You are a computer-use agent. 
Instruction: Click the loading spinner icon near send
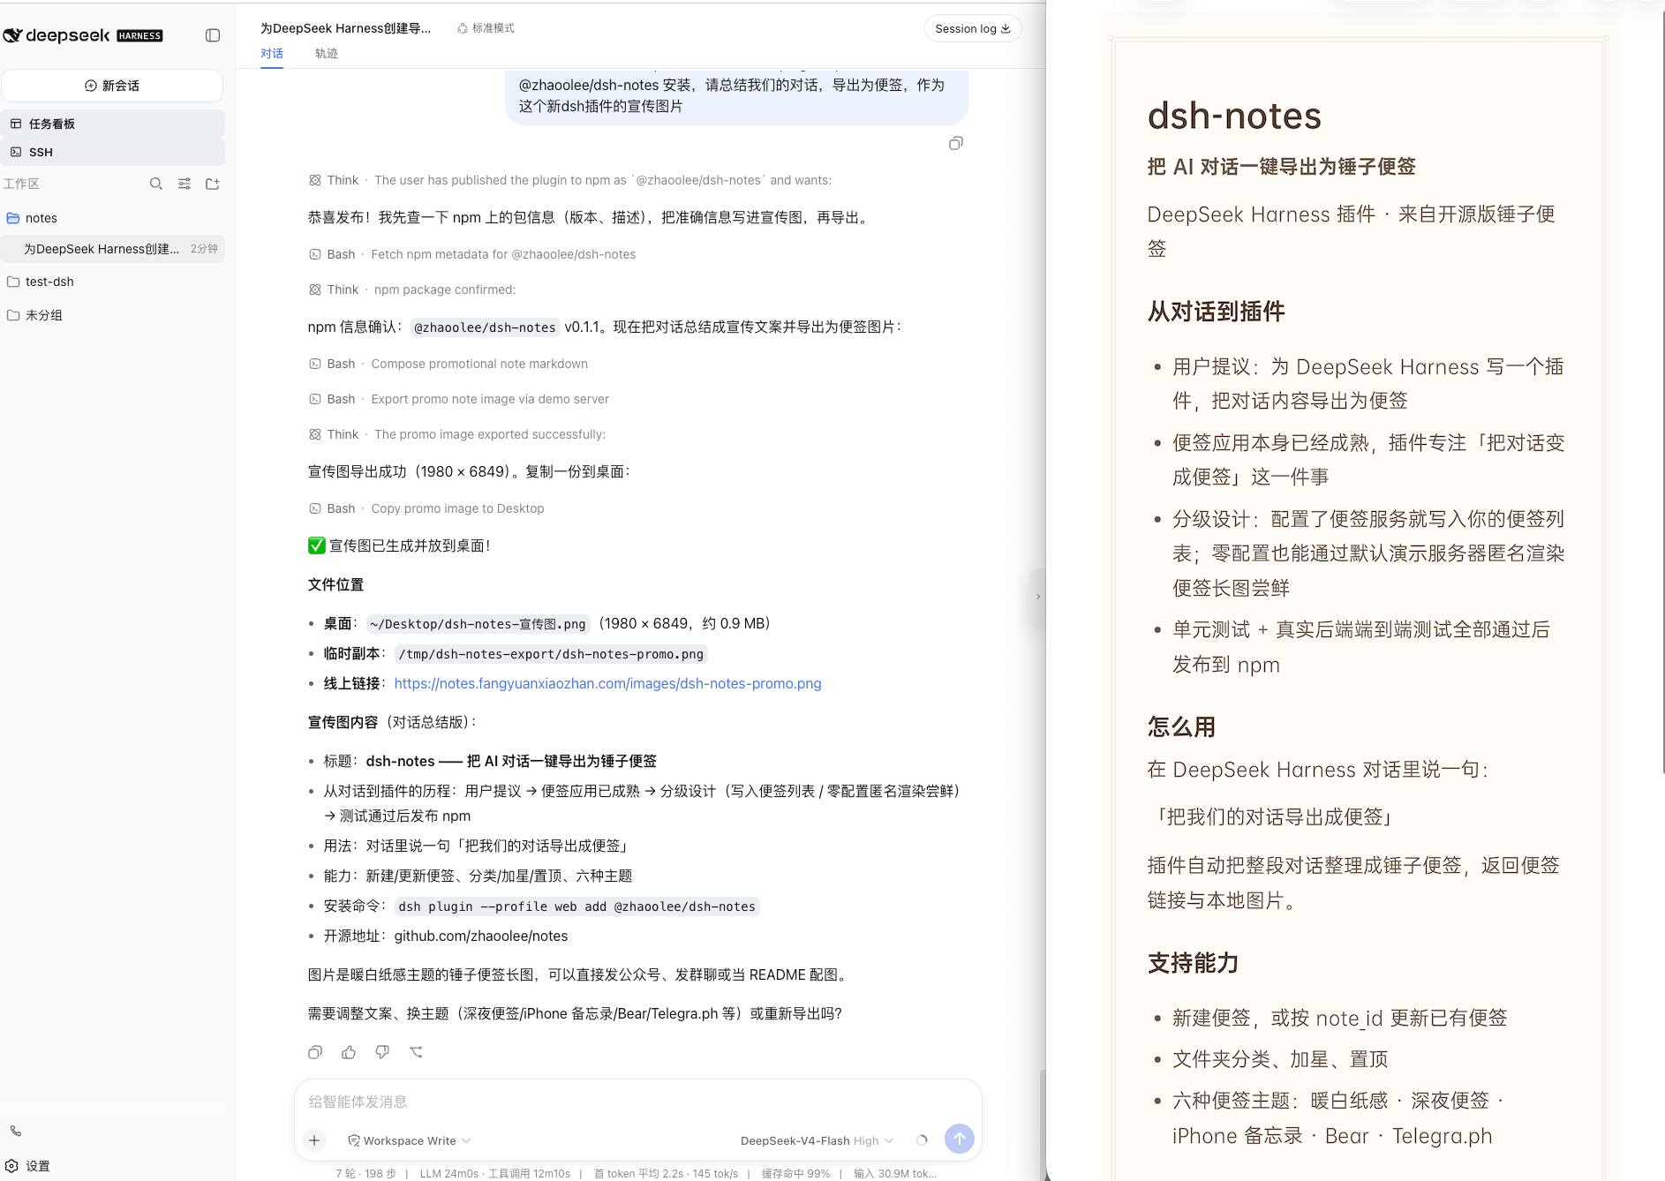[922, 1140]
